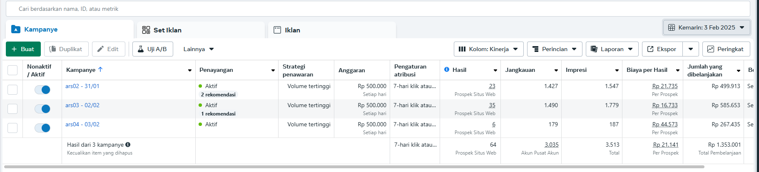The height and width of the screenshot is (172, 759).
Task: Turn off the ars02 - 31/01 campaign toggle
Action: (x=42, y=90)
